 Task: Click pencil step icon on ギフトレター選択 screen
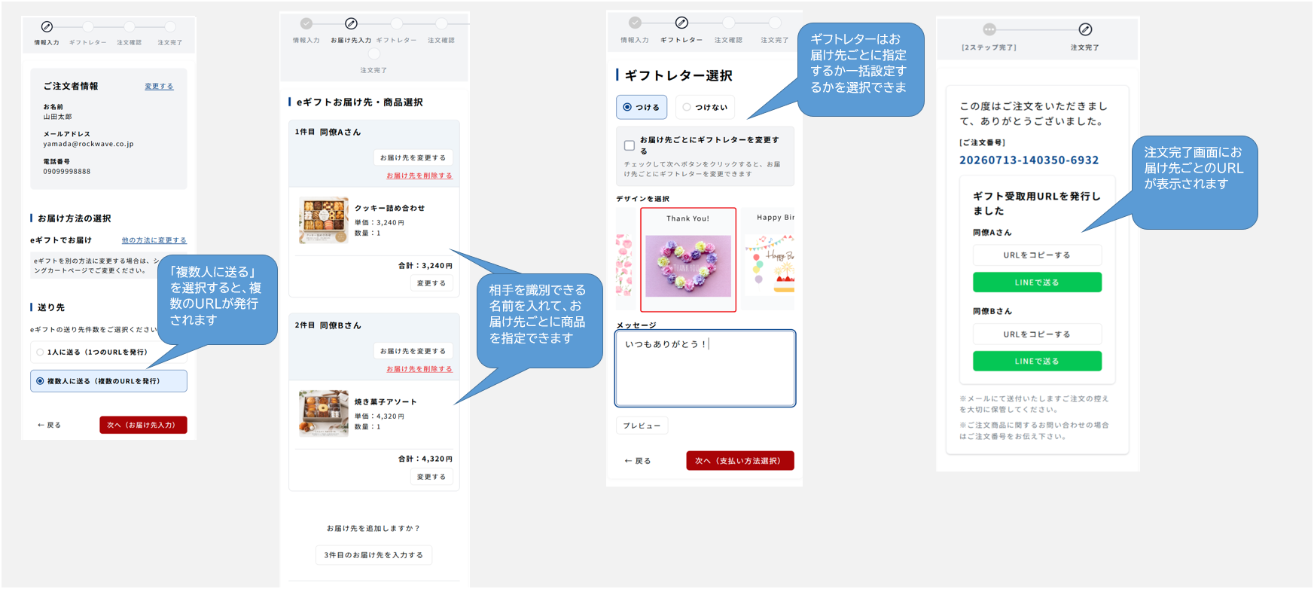tap(681, 23)
